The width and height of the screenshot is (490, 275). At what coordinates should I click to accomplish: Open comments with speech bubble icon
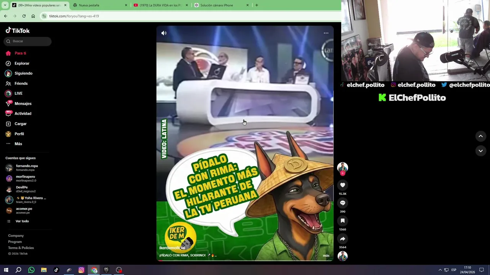343,203
